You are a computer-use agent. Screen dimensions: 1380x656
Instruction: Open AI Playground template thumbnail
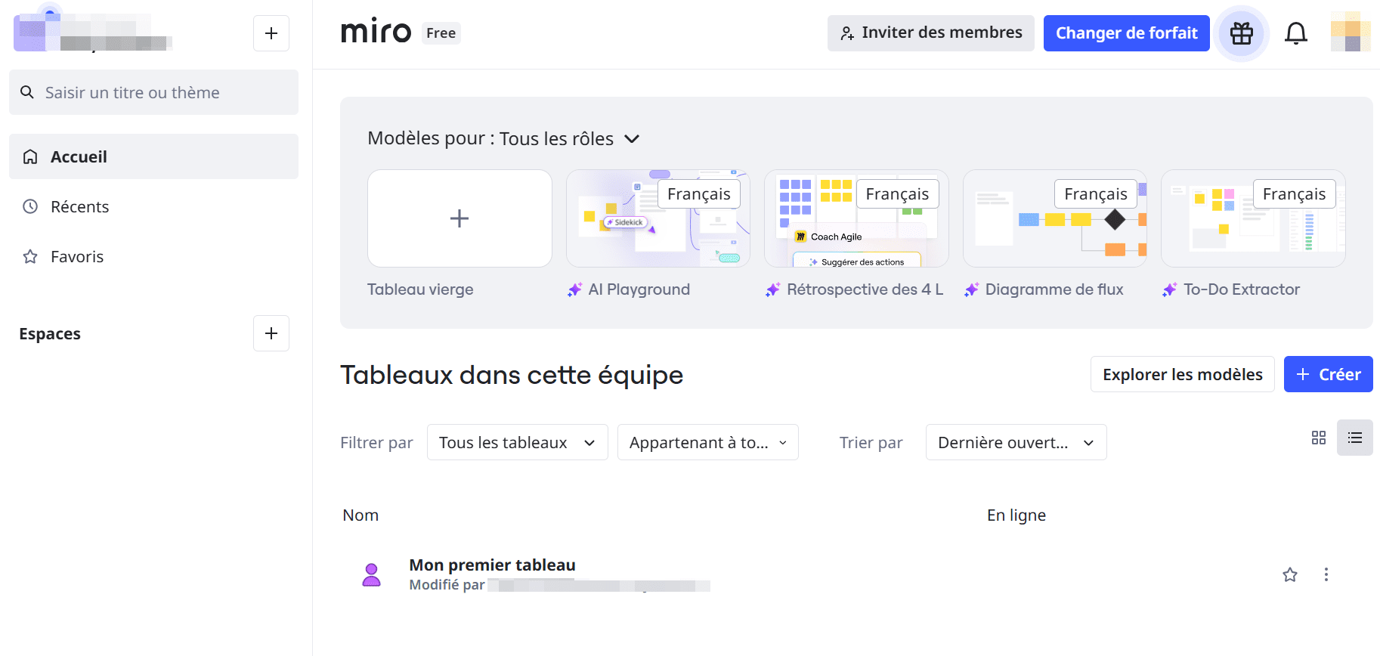coord(658,218)
